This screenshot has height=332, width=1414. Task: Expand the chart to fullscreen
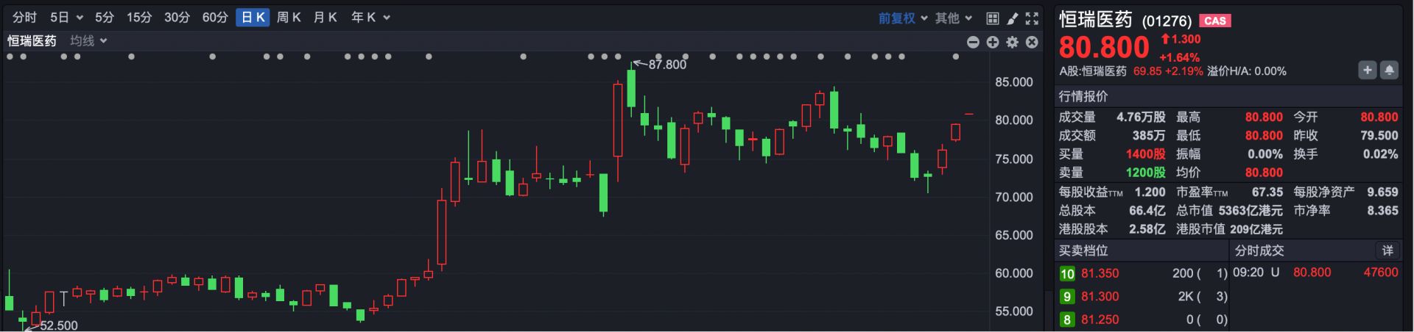pos(1033,18)
